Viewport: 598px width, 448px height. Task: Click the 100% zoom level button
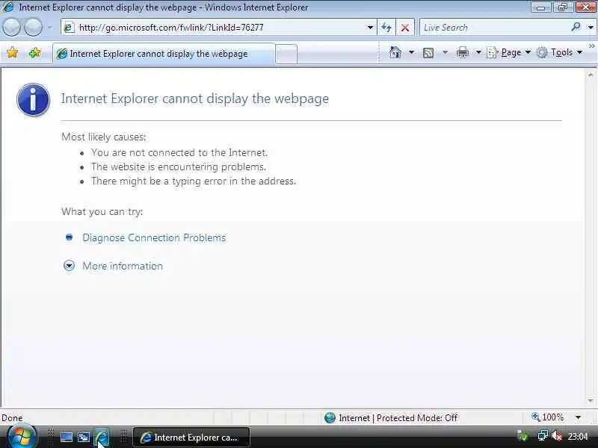[548, 417]
